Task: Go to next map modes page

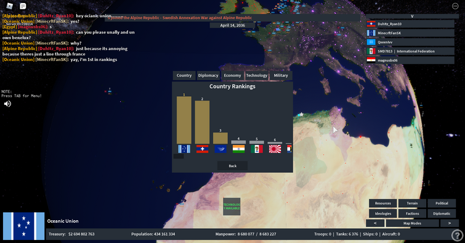Action: [x=449, y=223]
